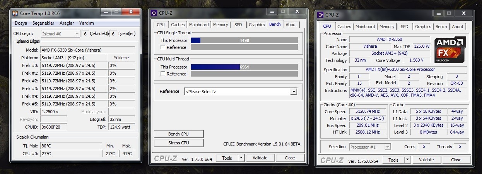482x174 pixels.
Task: Click Package Socket AM3+ (942) field
Action: point(390,54)
